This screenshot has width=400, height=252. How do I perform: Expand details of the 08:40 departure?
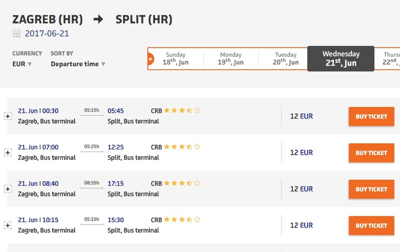8,189
